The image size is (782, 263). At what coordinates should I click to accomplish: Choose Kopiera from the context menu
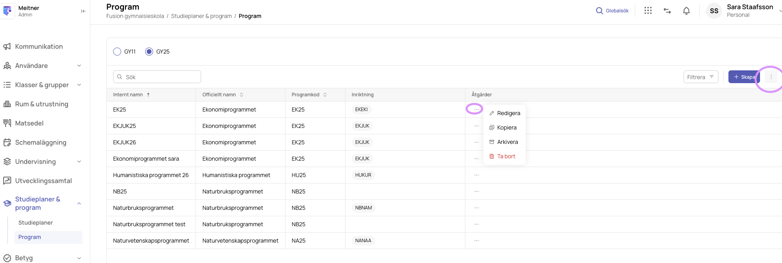[505, 128]
